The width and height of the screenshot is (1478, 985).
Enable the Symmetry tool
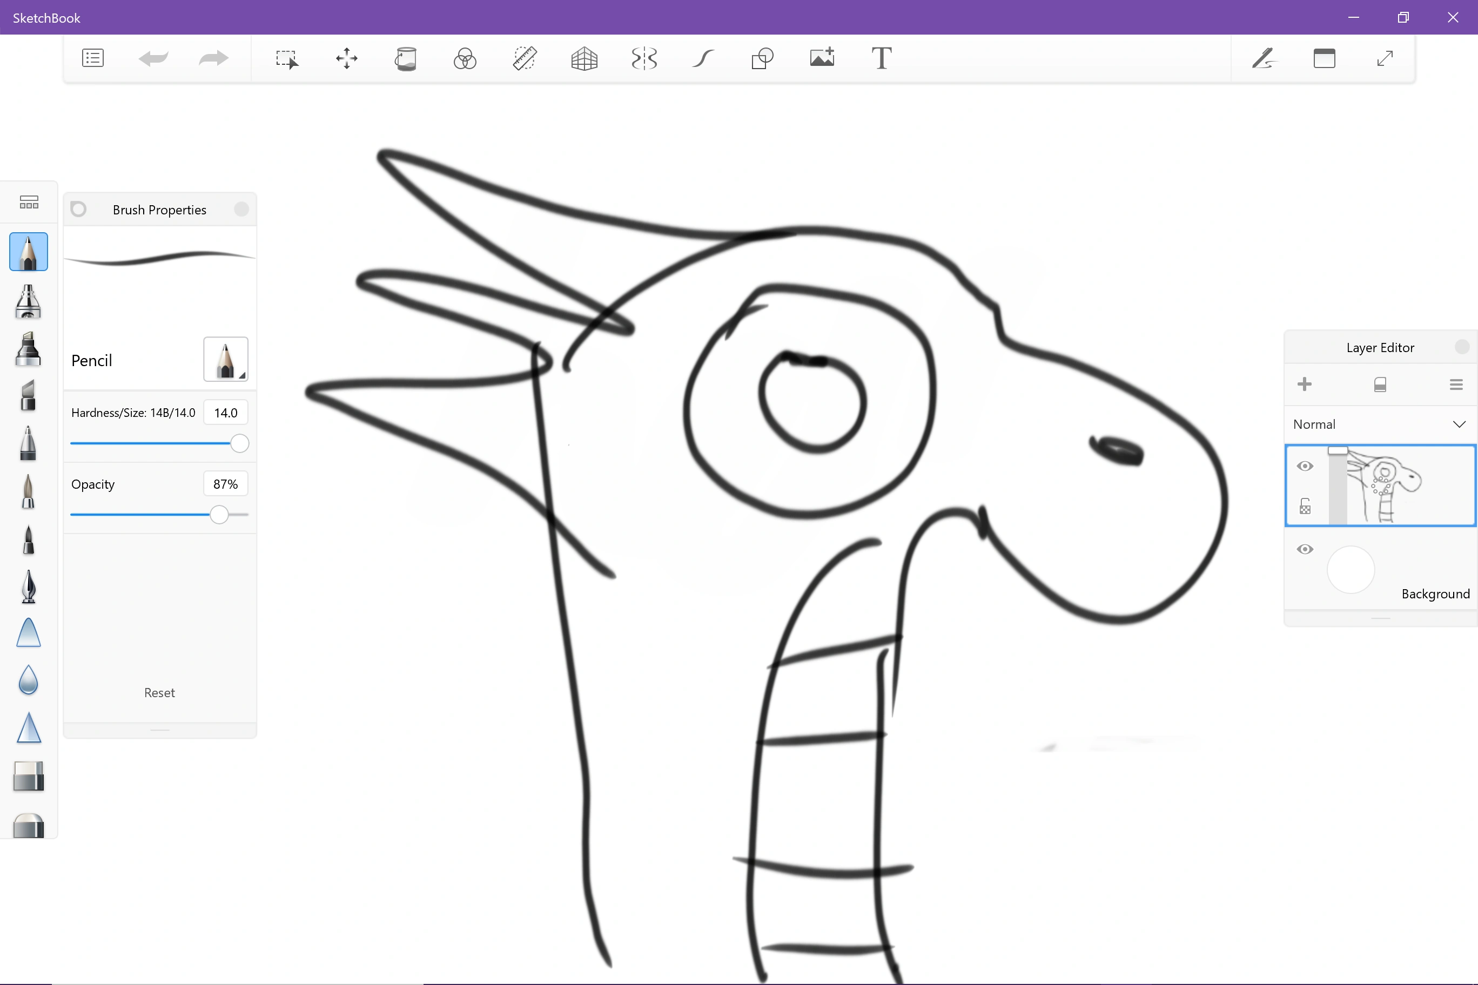pyautogui.click(x=643, y=59)
